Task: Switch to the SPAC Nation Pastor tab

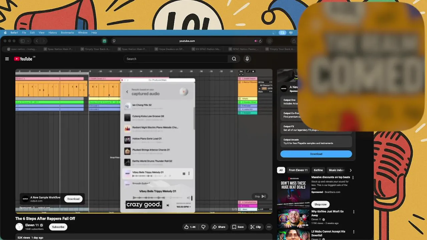Action: pos(244,49)
